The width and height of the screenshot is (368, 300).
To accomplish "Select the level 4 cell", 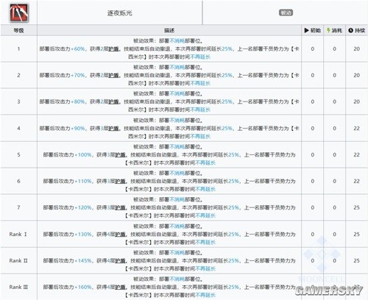I will [x=18, y=128].
